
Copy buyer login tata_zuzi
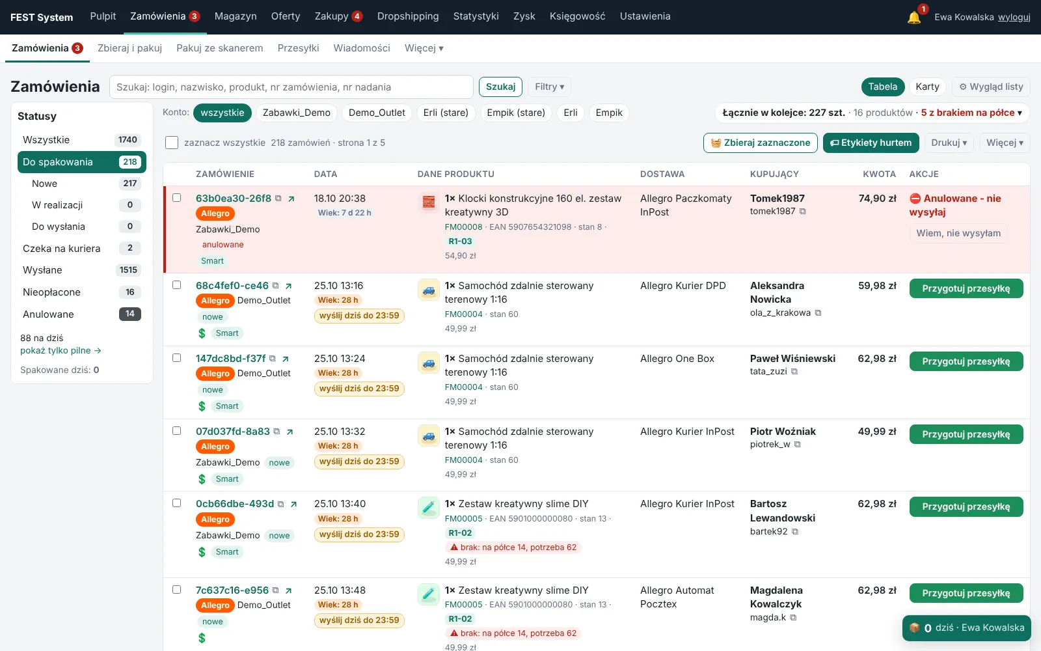click(x=794, y=372)
